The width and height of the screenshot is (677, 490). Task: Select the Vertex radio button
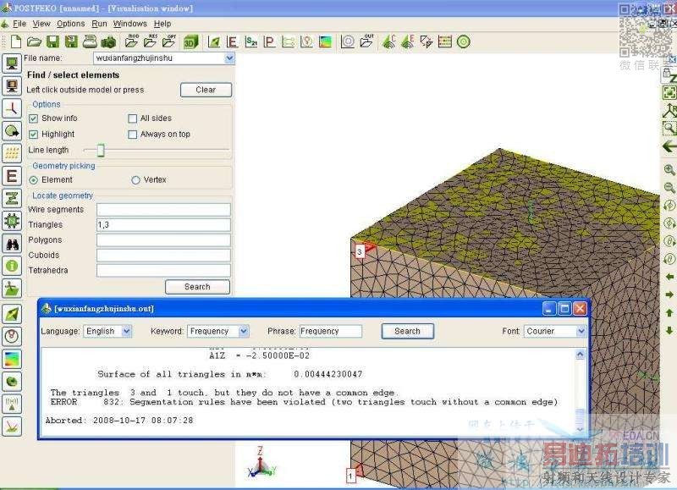tap(135, 180)
